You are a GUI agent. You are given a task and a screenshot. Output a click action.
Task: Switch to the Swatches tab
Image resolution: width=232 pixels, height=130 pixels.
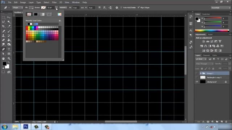coord(206,14)
